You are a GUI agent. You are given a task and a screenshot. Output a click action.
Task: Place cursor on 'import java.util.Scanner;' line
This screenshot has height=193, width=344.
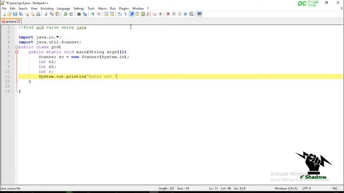(50, 42)
